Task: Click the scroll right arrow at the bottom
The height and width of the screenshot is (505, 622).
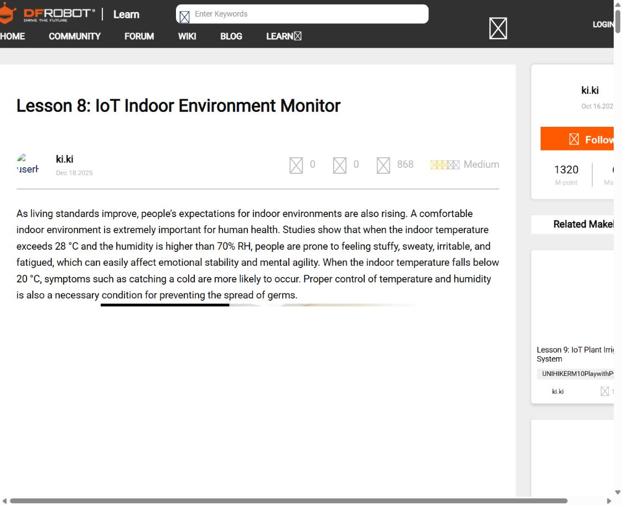Action: click(609, 501)
